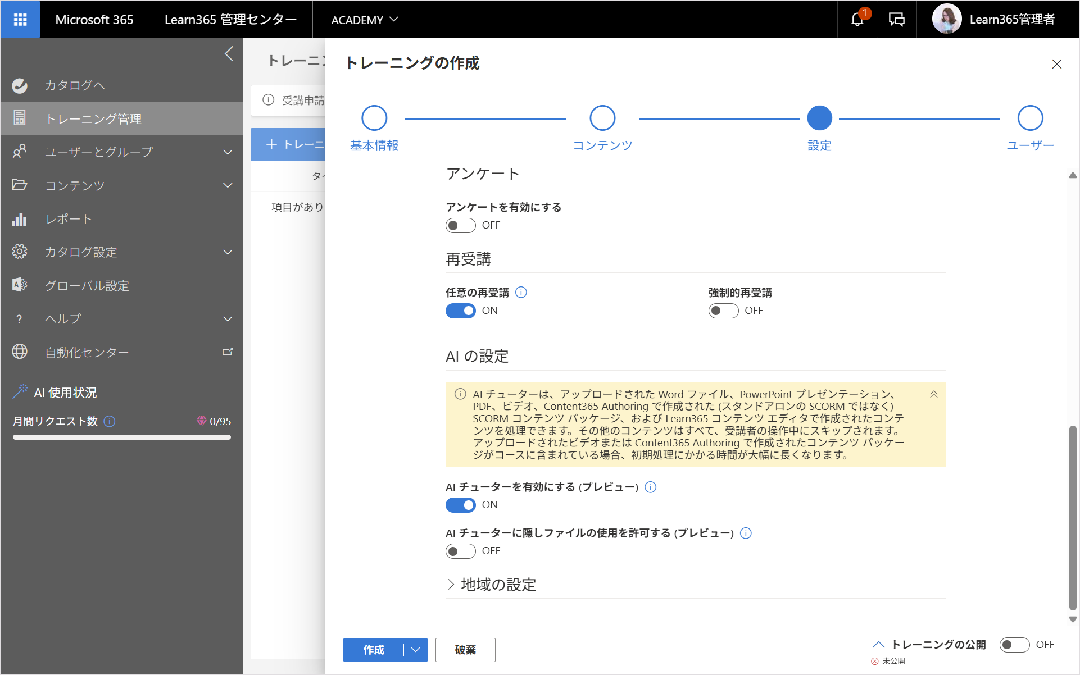Click the グローバル設定 icon
The height and width of the screenshot is (675, 1080).
[20, 285]
